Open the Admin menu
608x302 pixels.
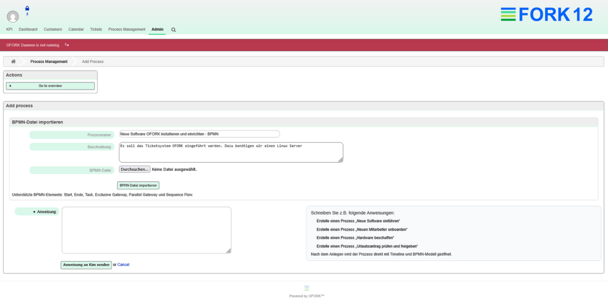point(157,30)
